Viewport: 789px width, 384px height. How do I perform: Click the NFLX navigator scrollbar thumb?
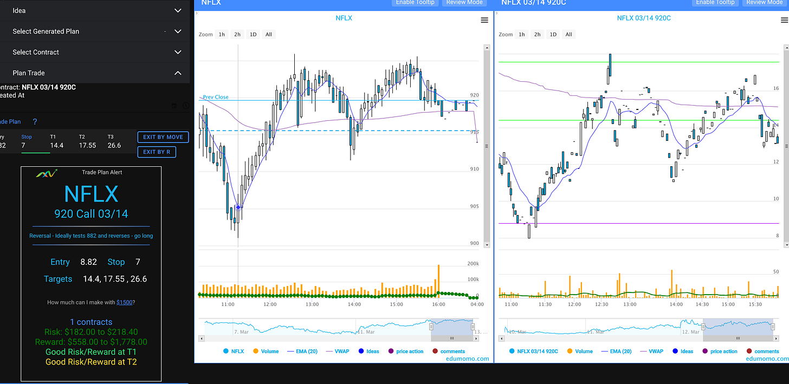(x=452, y=338)
